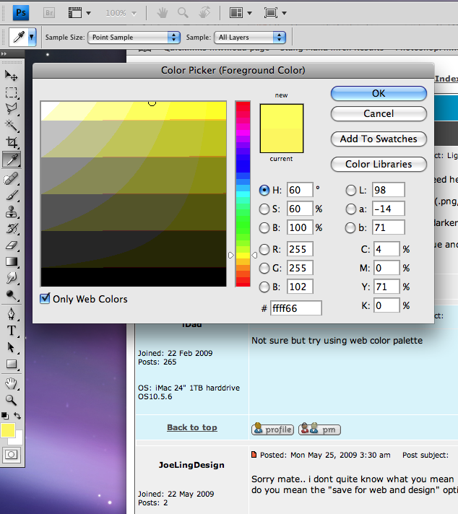Select the Move tool
Screen dimensions: 458x514
click(12, 76)
